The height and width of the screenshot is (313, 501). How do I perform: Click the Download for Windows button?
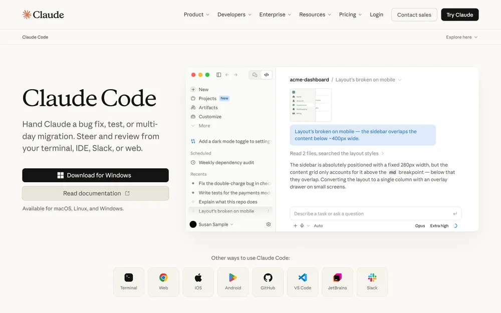pos(96,175)
